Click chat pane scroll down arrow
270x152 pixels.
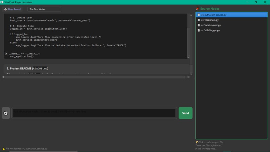click(x=191, y=74)
